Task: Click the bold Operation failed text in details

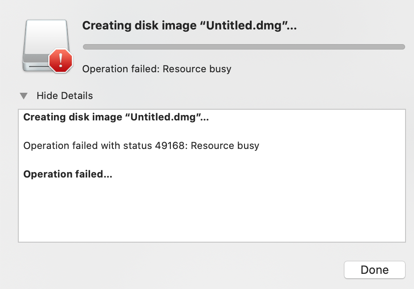Action: coord(67,174)
